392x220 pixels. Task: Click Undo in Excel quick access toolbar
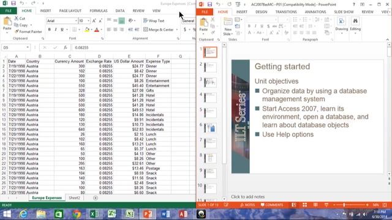click(x=22, y=3)
